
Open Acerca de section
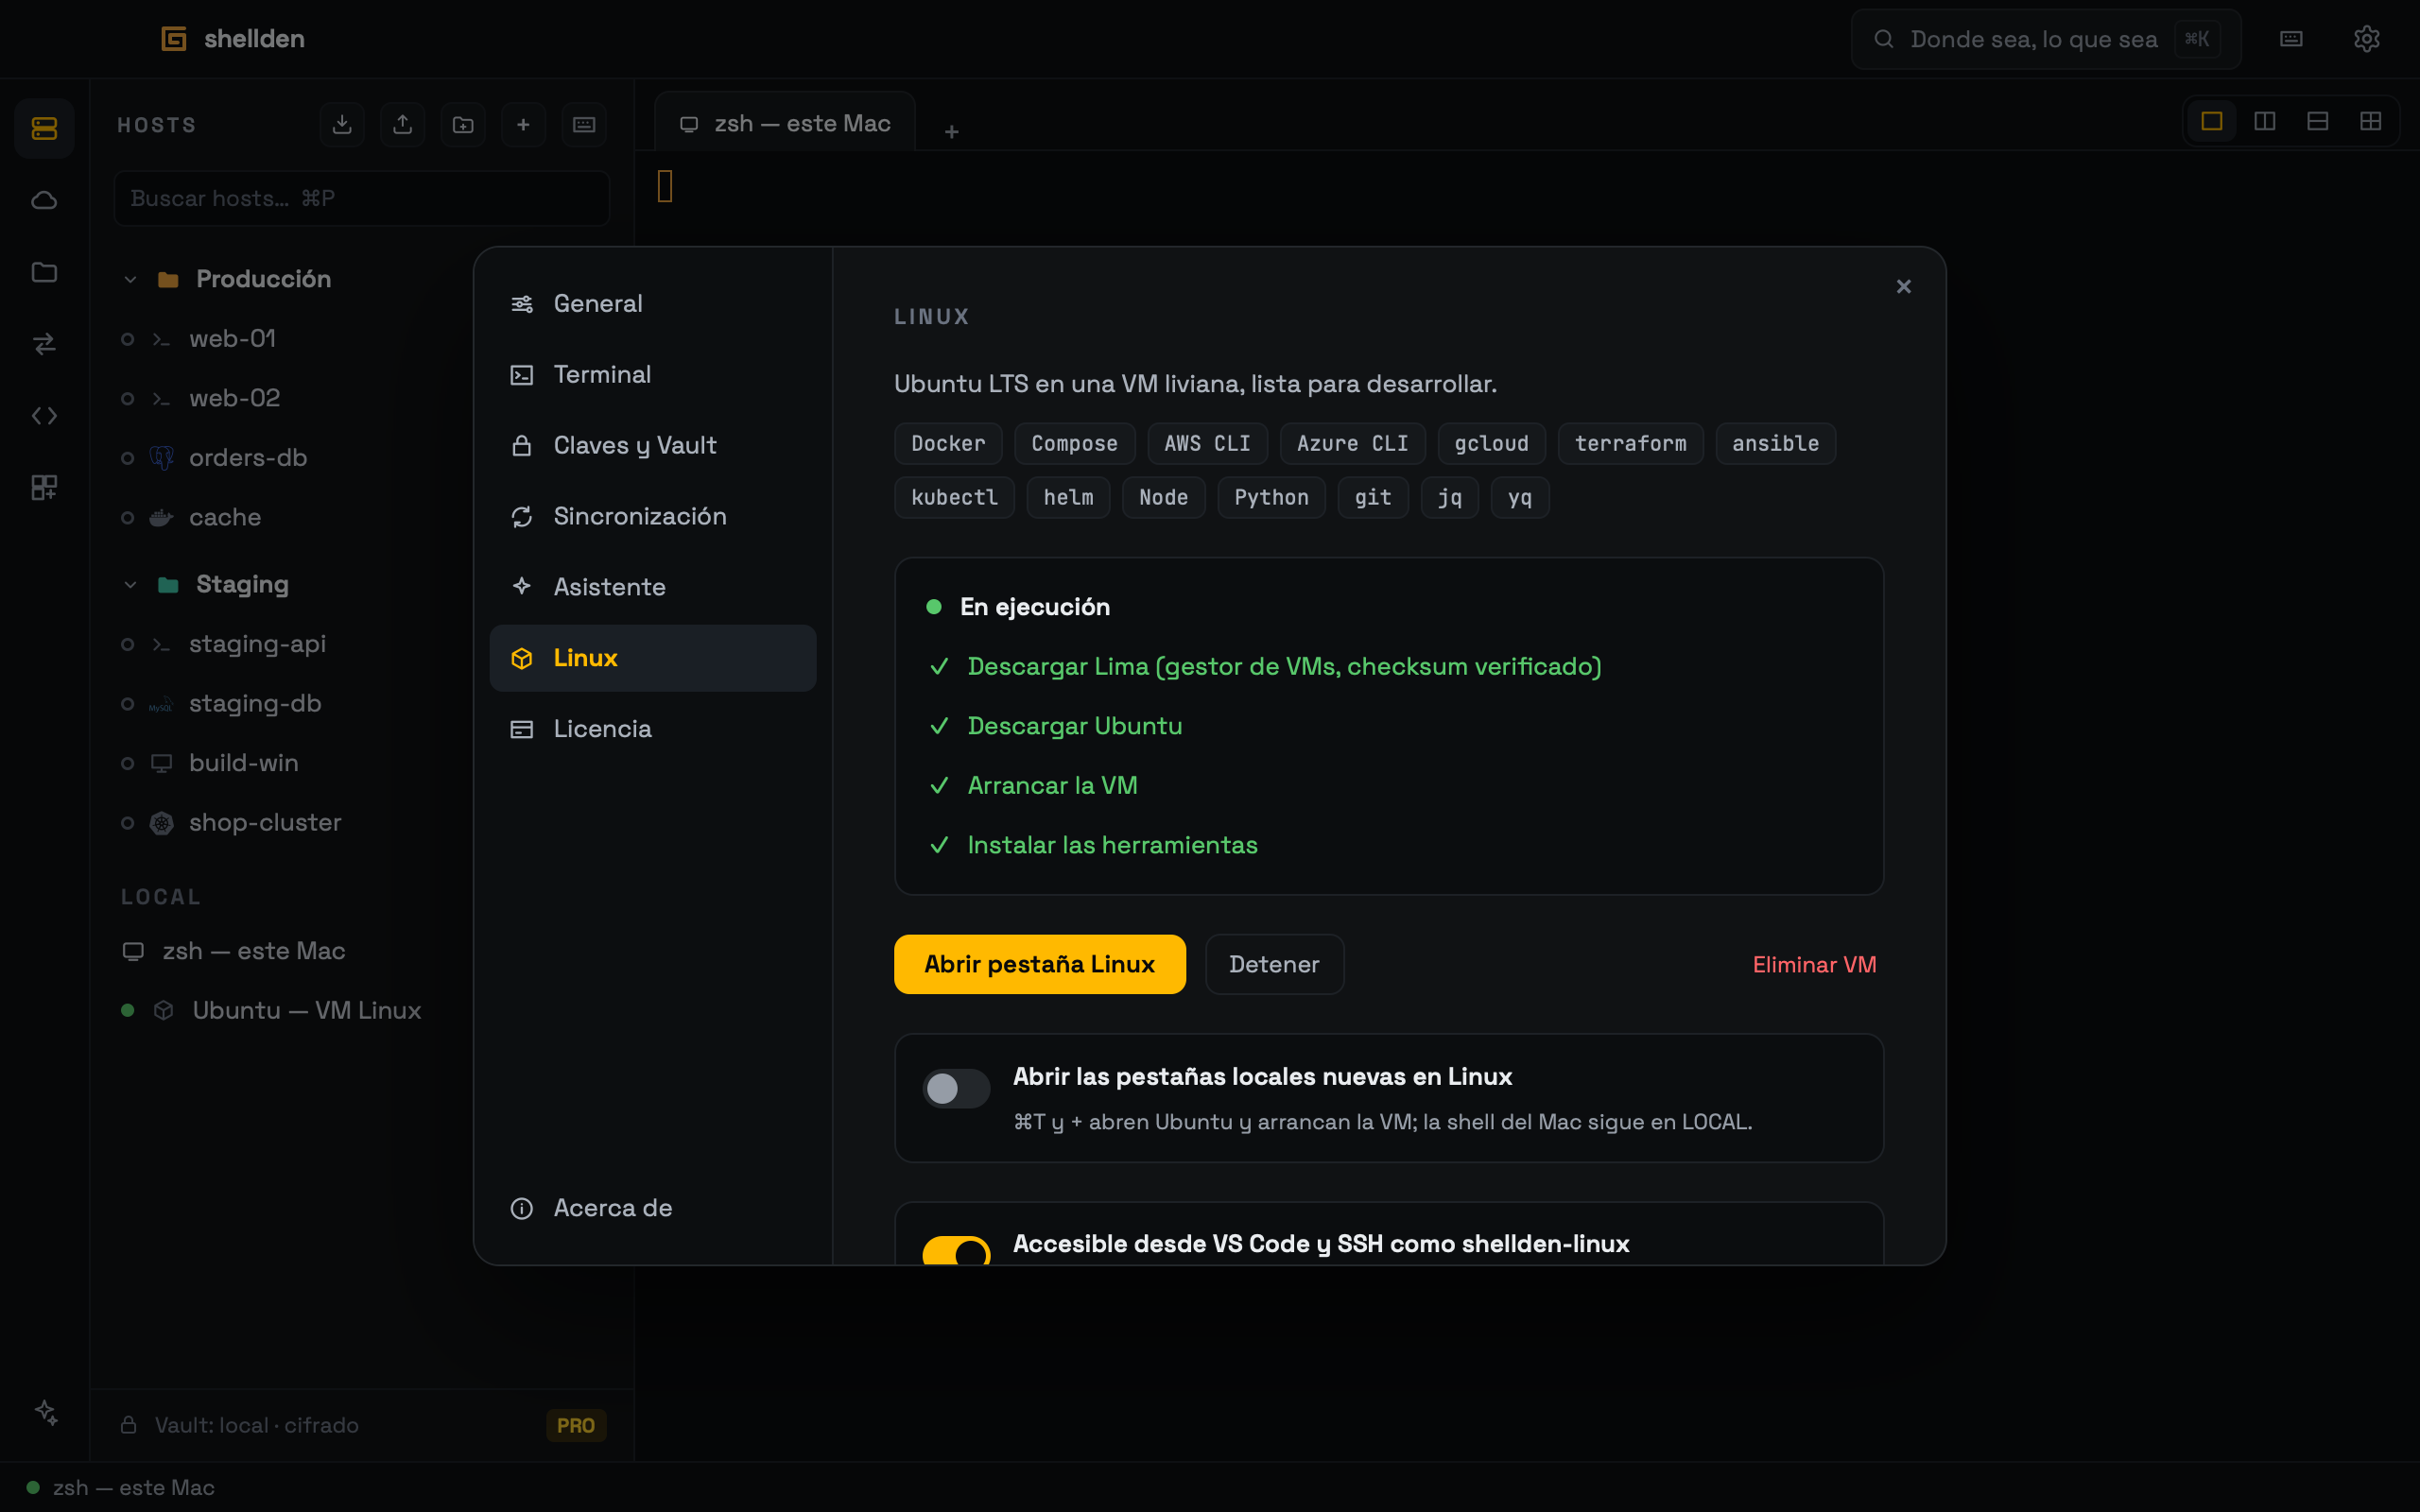tap(653, 1208)
